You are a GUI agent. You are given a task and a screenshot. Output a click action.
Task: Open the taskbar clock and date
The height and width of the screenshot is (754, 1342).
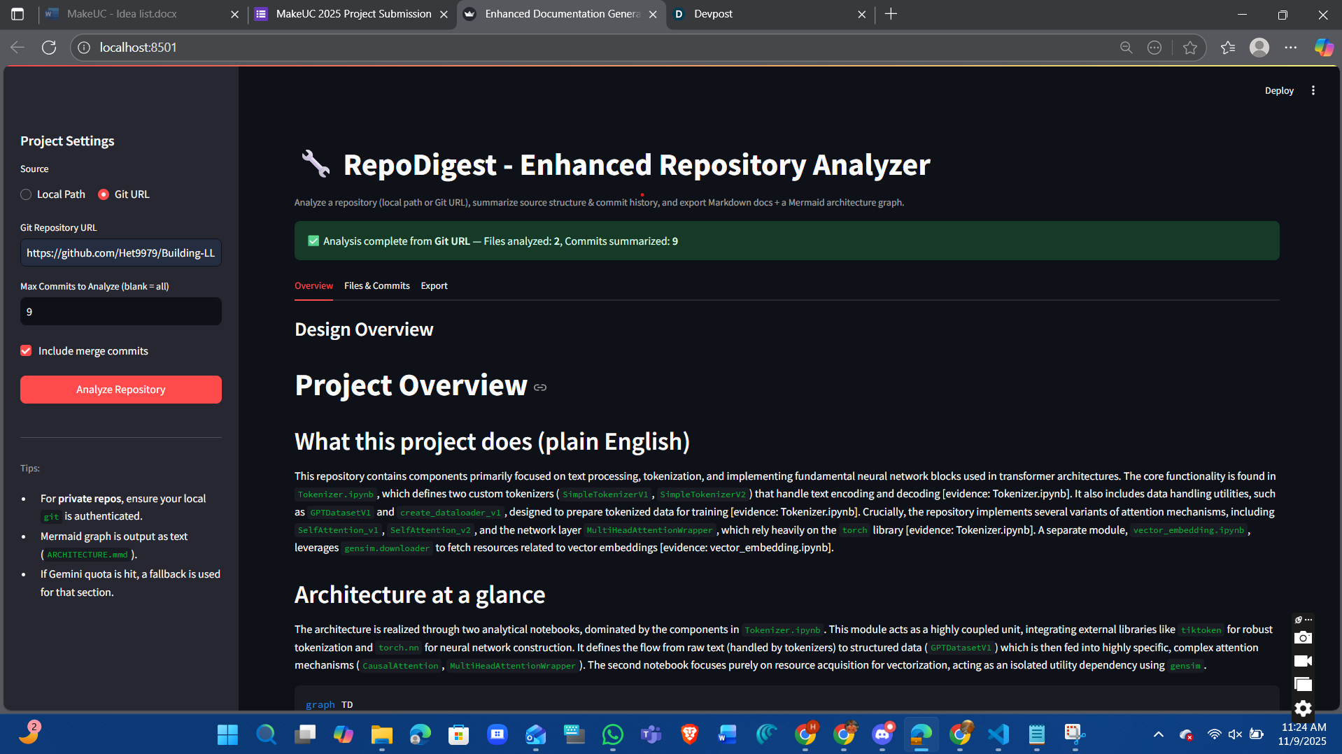tap(1302, 734)
